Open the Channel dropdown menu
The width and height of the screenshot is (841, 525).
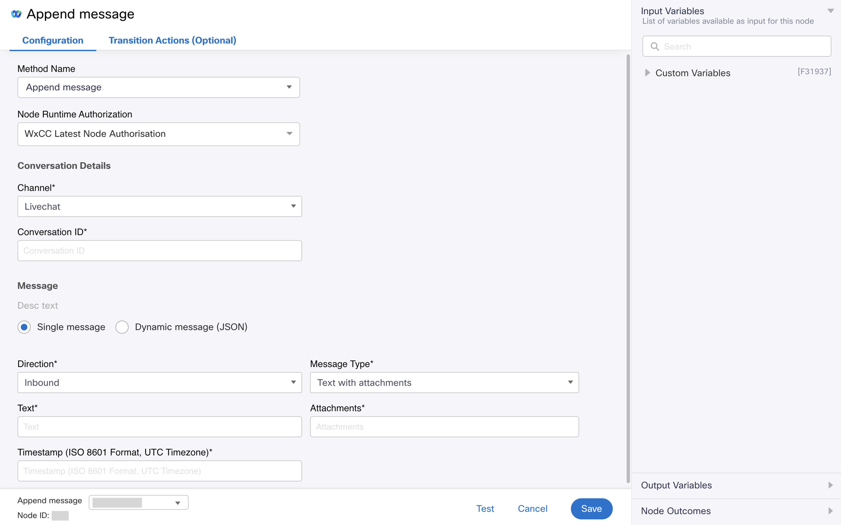[159, 206]
